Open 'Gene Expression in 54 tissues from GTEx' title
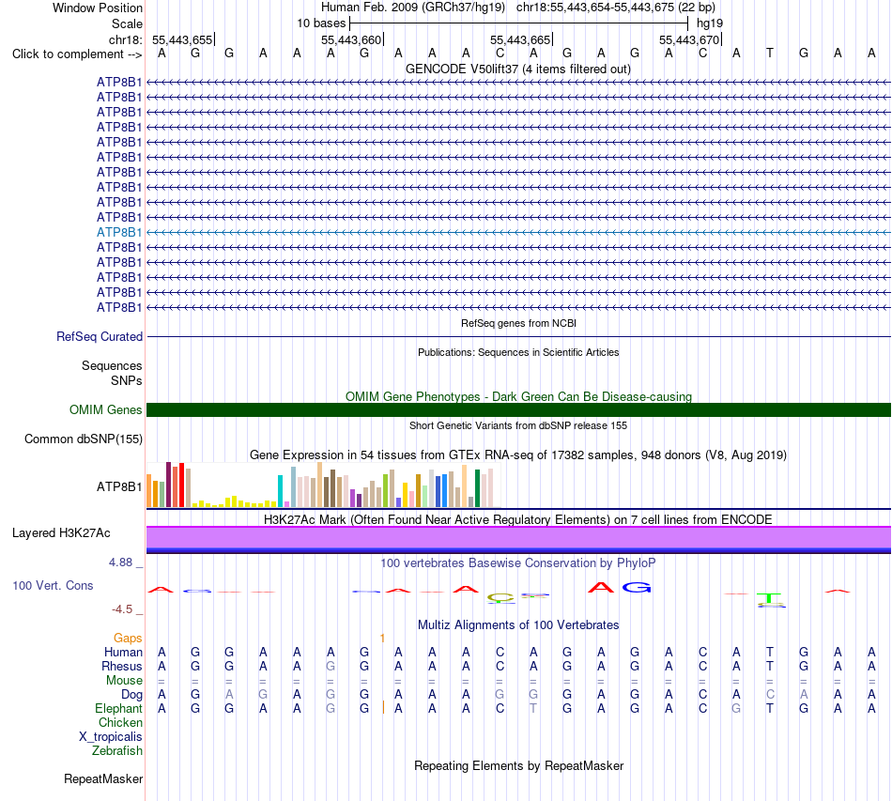This screenshot has width=892, height=801. pyautogui.click(x=518, y=455)
